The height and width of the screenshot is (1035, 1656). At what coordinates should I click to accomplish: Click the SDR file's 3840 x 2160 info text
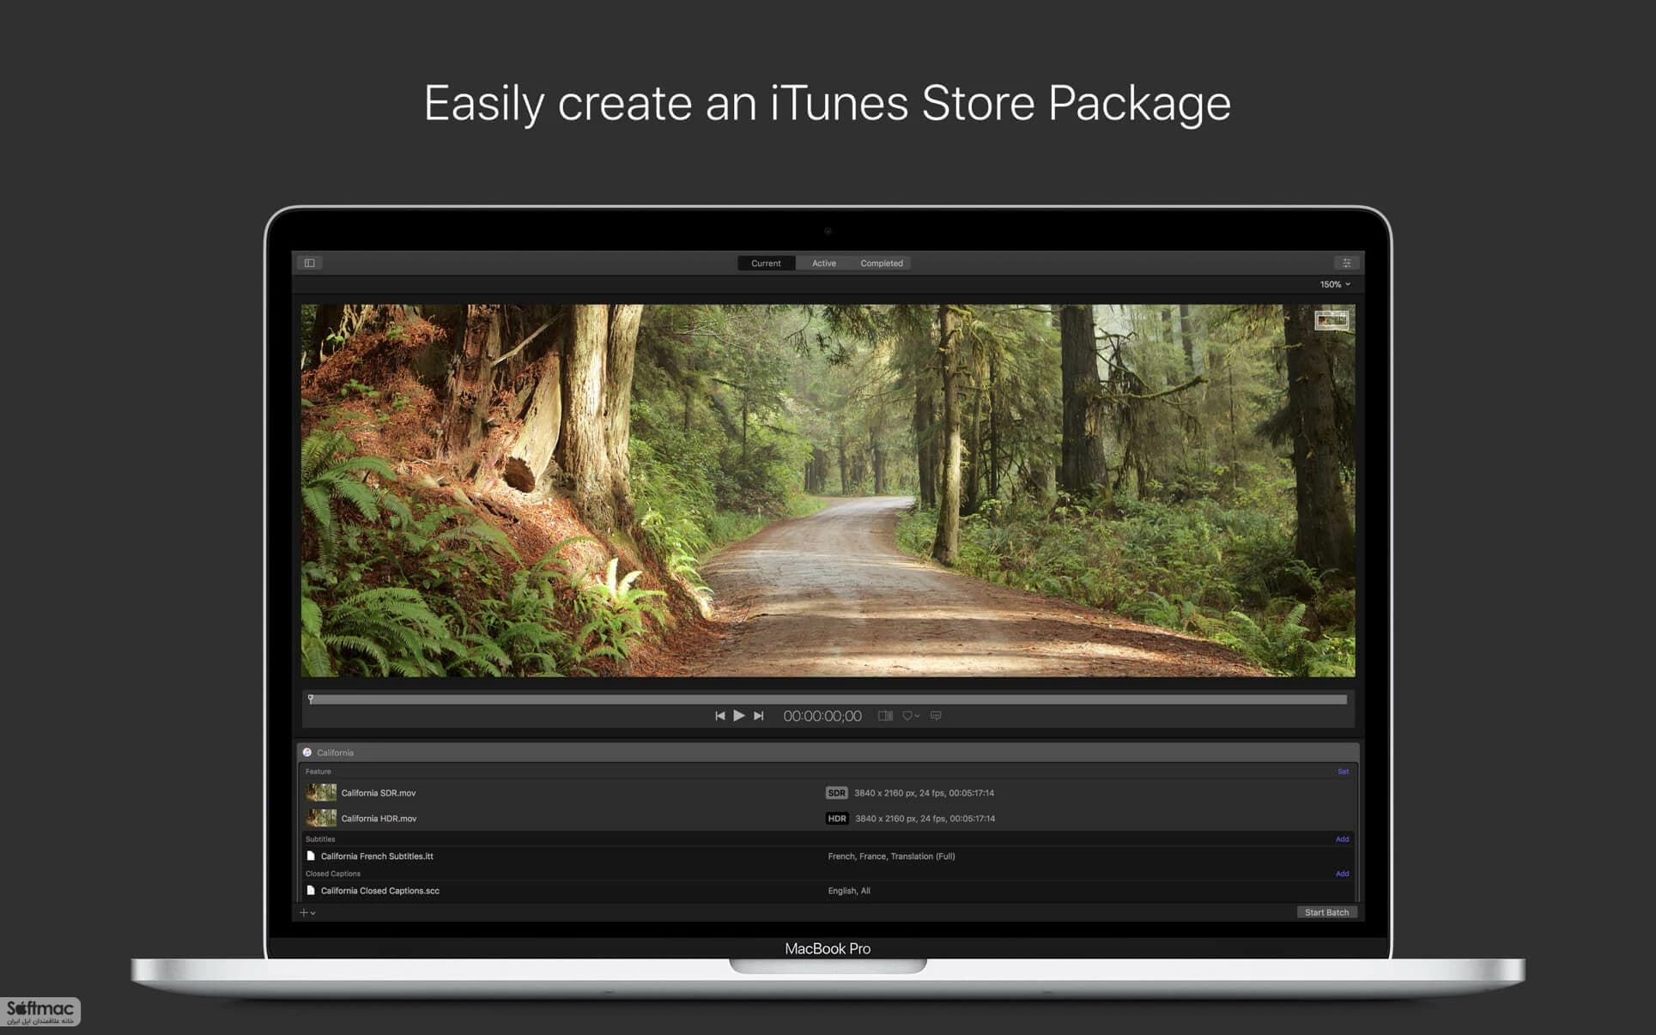924,793
